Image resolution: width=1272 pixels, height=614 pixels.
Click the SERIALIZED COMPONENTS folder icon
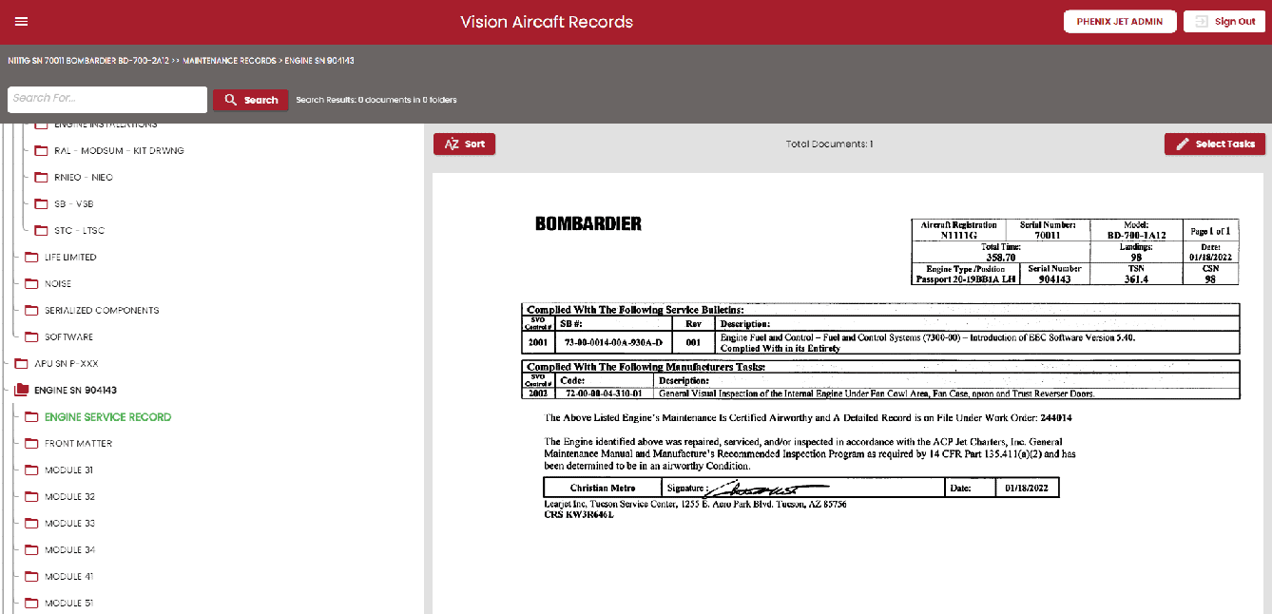31,311
